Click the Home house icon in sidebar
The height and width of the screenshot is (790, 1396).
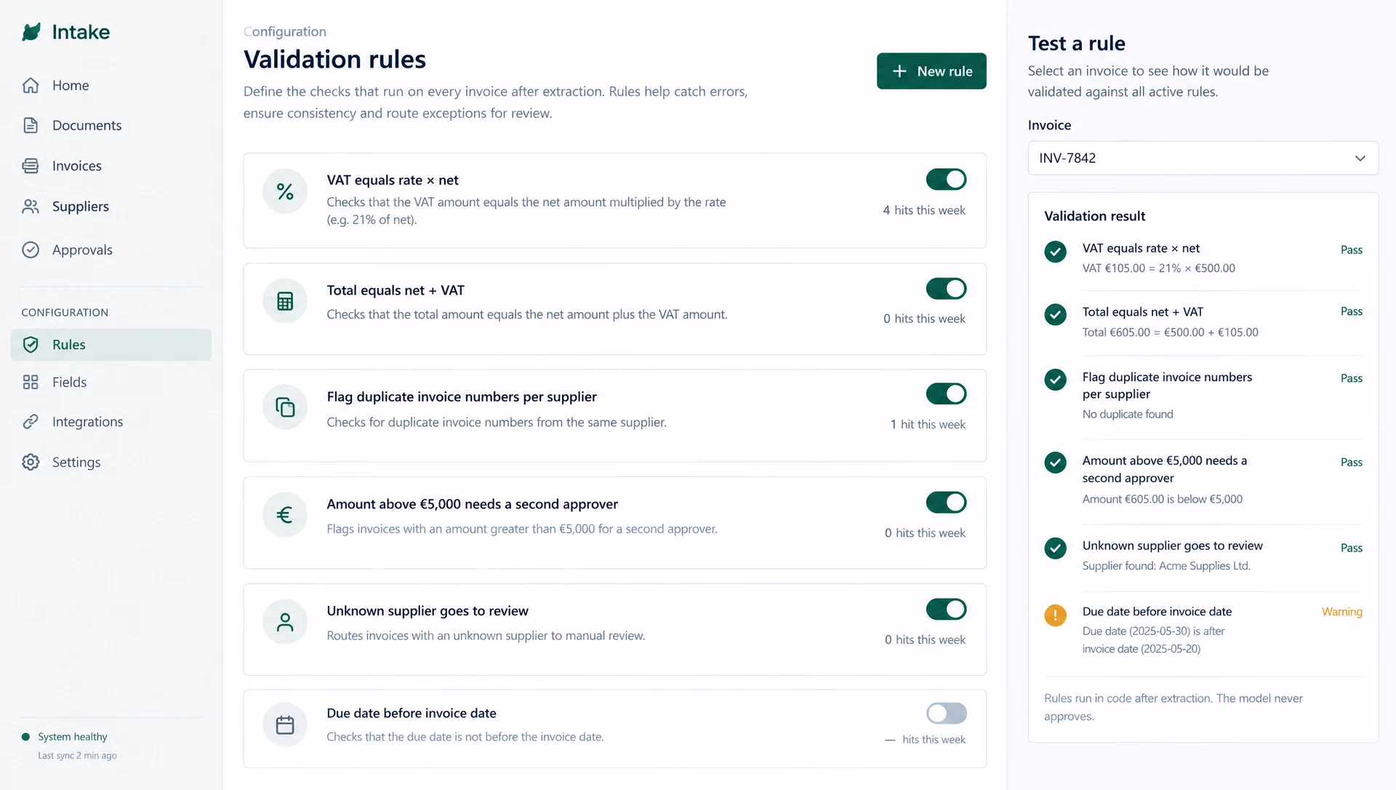click(31, 85)
